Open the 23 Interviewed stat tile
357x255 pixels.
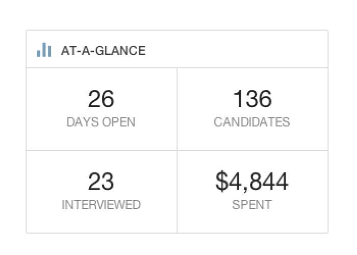tap(101, 192)
